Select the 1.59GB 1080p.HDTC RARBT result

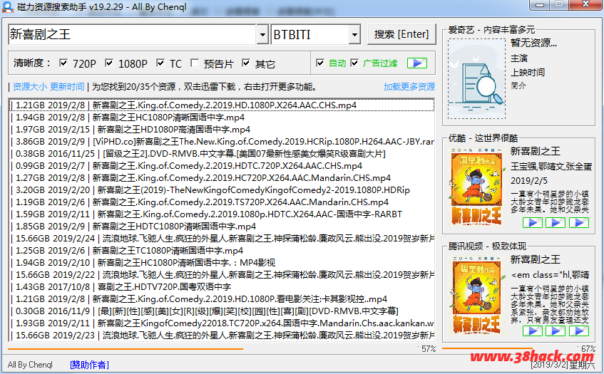click(222, 214)
